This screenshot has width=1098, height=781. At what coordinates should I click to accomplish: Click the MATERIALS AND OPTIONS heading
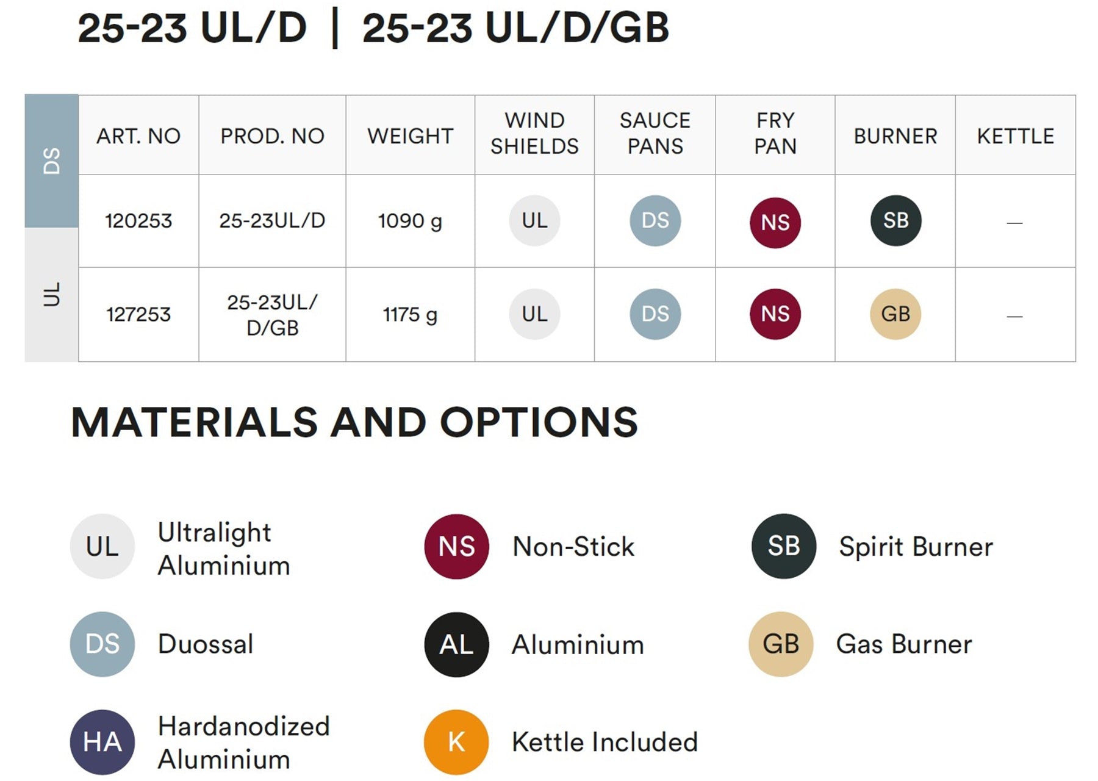(x=354, y=422)
